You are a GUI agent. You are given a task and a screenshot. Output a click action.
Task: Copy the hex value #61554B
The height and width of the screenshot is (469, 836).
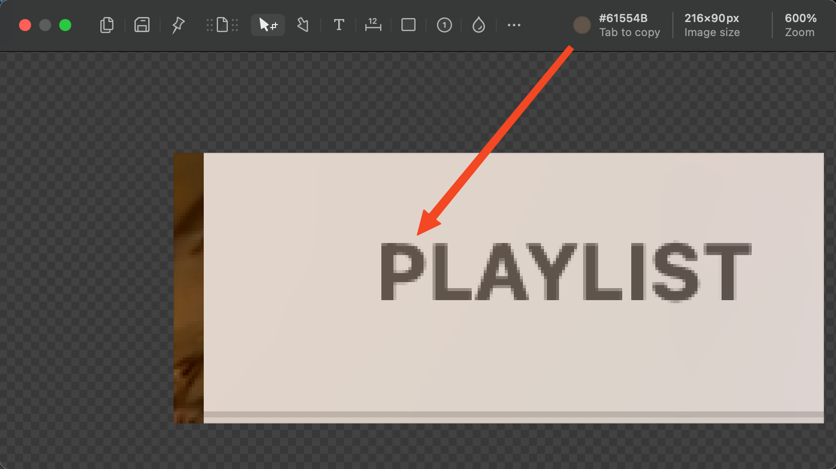(623, 18)
